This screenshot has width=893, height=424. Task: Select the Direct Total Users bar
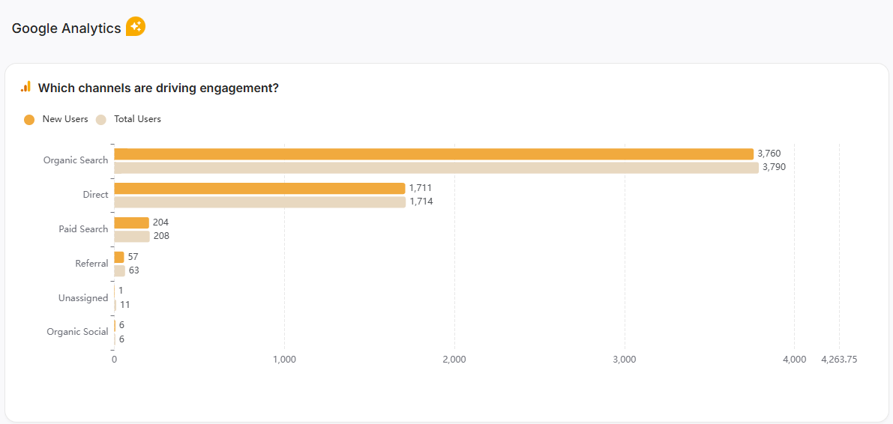coord(259,202)
